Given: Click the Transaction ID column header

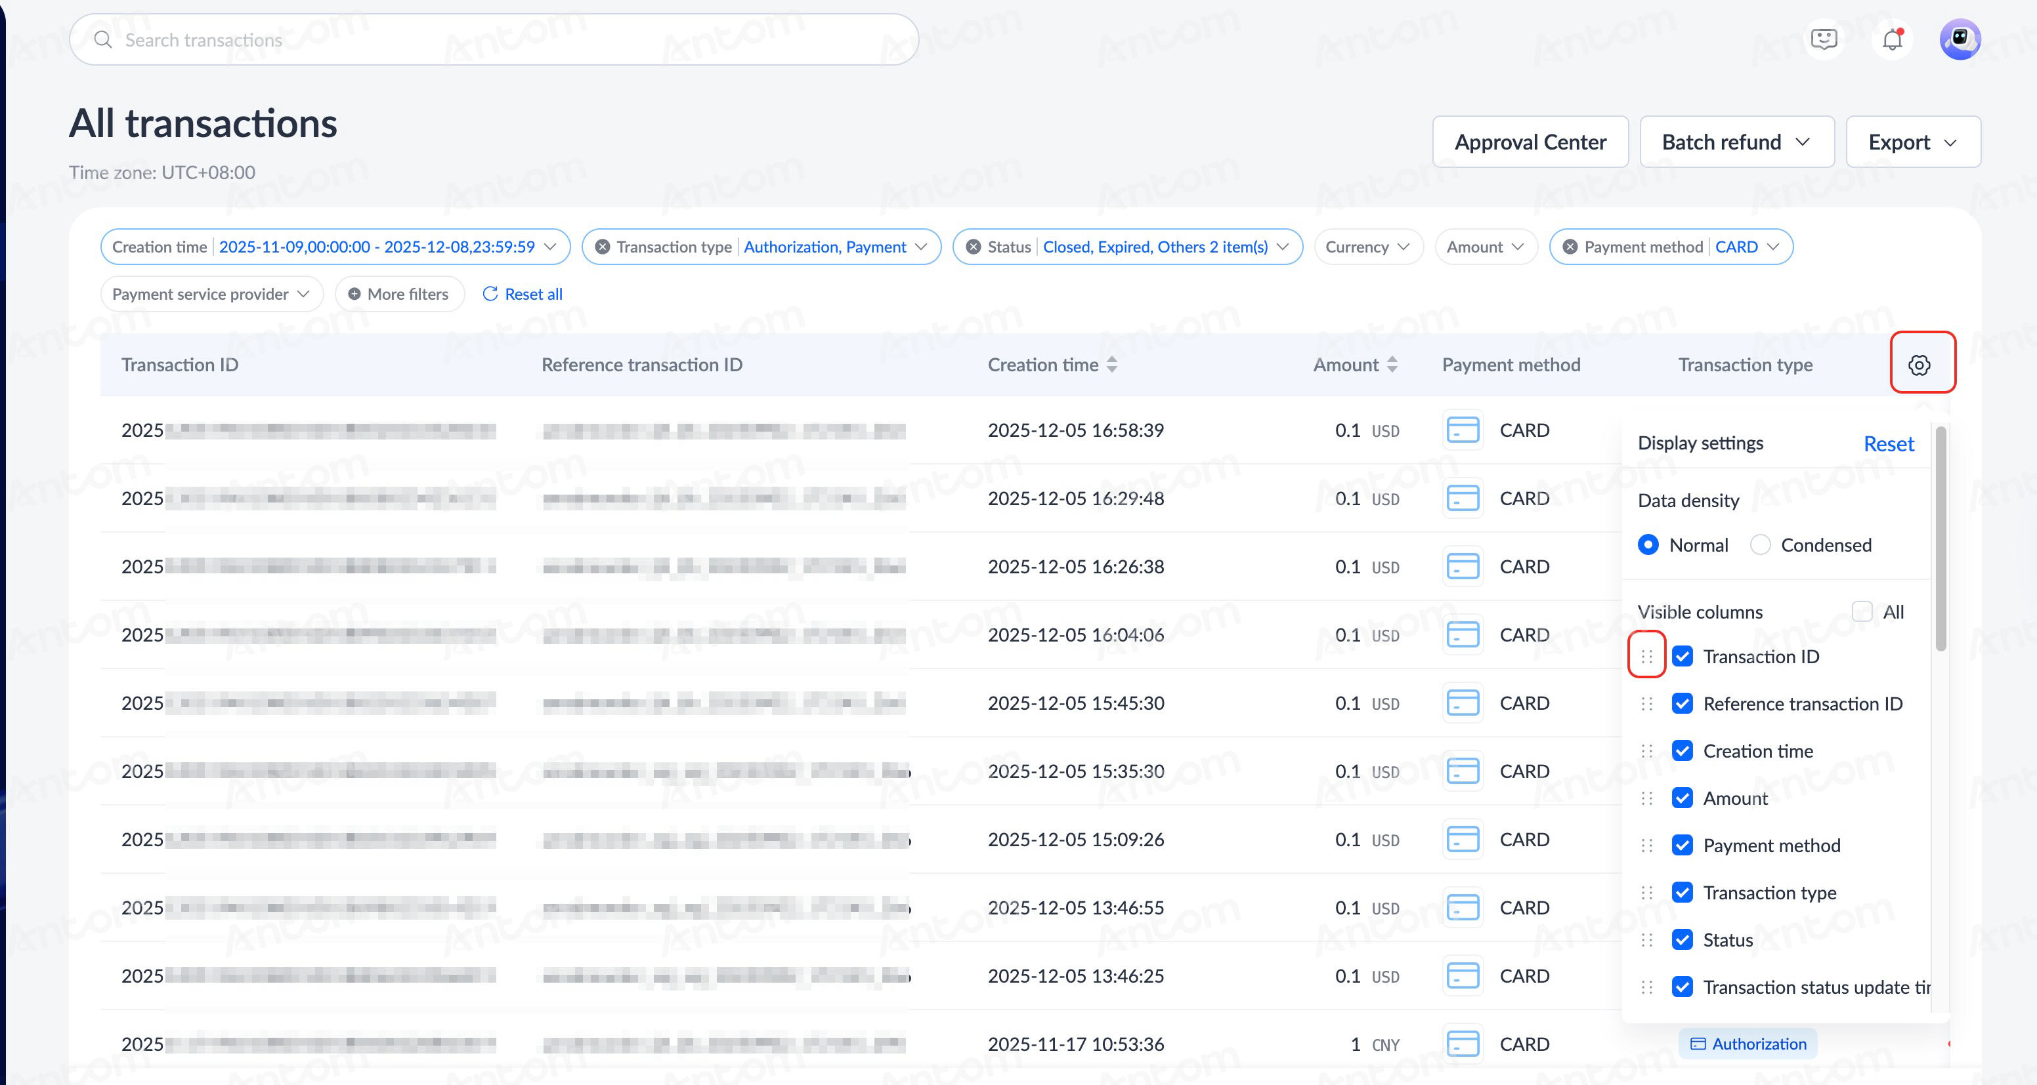Looking at the screenshot, I should 179,364.
